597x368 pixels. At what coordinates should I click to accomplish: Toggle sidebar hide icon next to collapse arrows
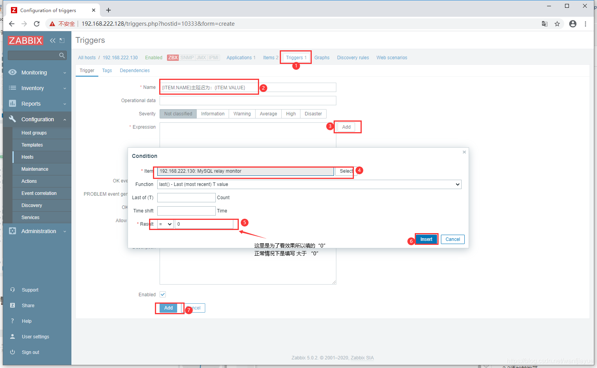pos(62,41)
